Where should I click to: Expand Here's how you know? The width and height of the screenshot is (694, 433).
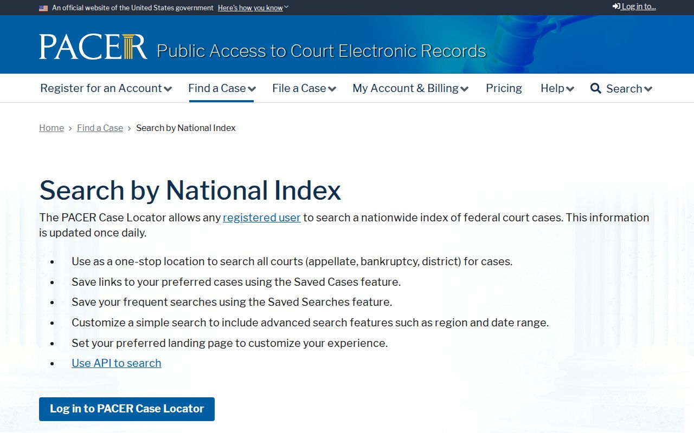tap(253, 8)
